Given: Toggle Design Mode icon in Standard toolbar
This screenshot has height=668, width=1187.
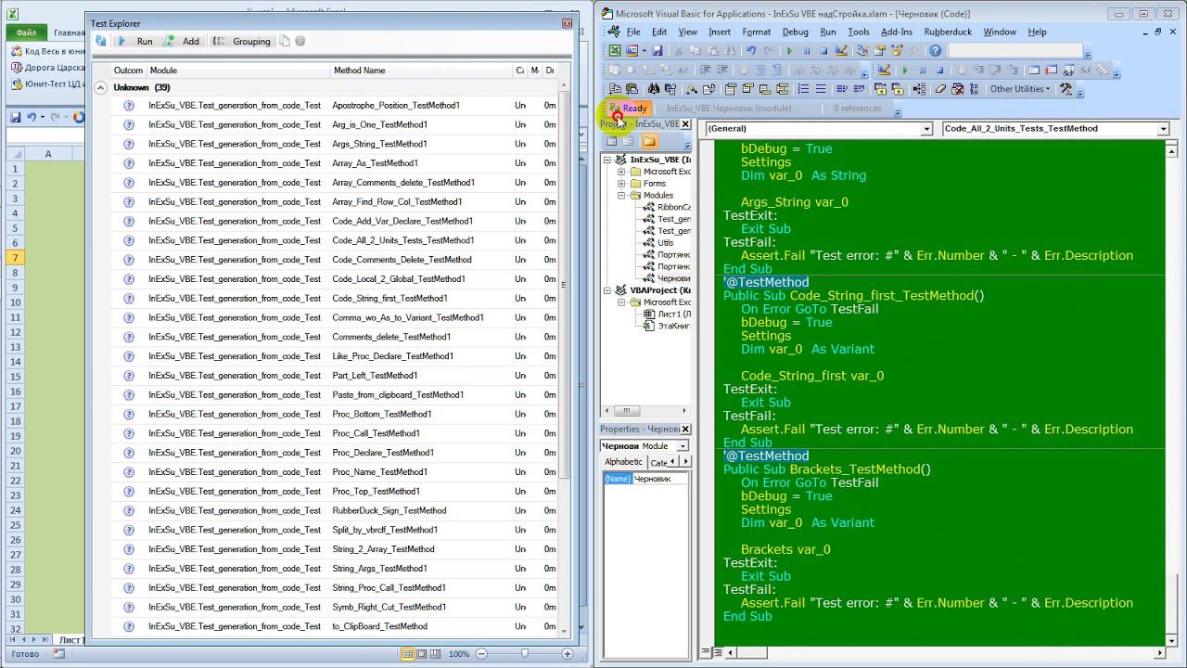Looking at the screenshot, I should click(841, 51).
